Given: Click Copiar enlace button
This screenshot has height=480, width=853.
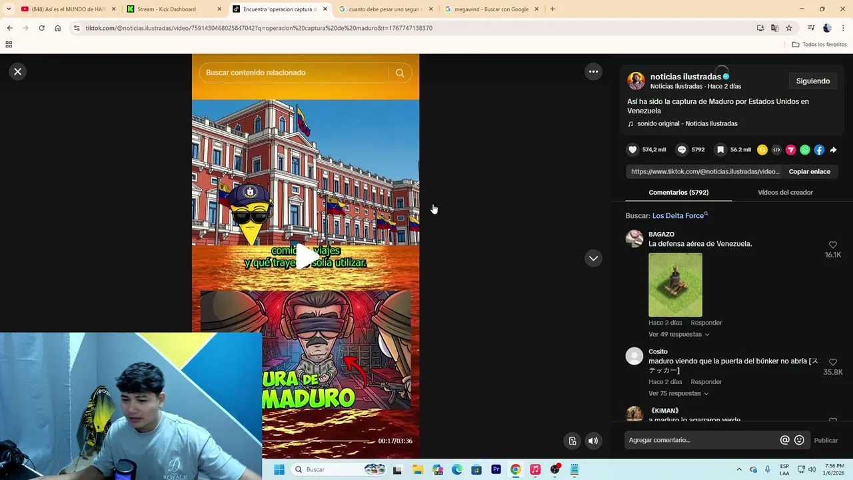Looking at the screenshot, I should (809, 171).
